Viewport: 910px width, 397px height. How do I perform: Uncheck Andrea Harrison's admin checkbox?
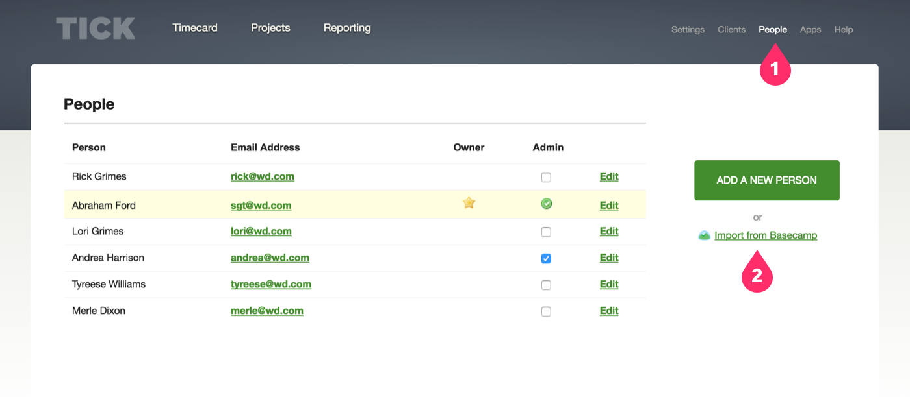(x=546, y=258)
